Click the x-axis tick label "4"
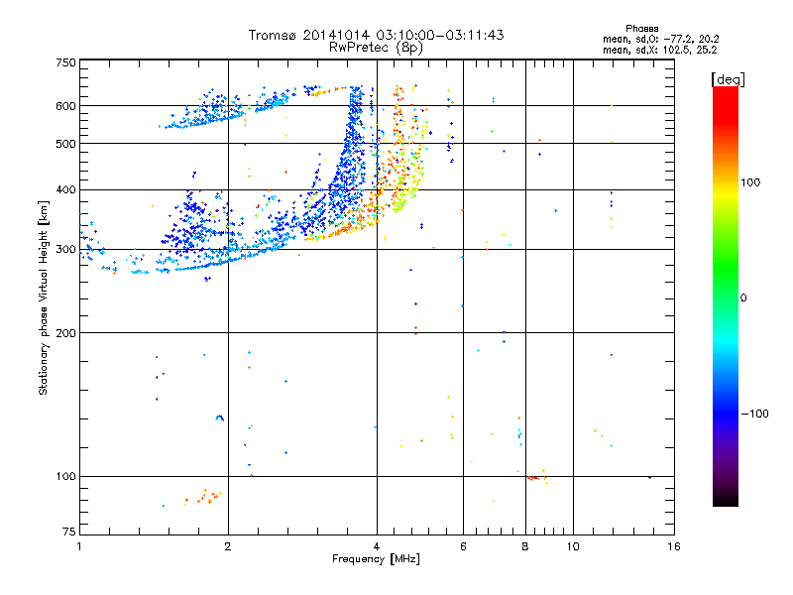The image size is (793, 595). point(377,546)
